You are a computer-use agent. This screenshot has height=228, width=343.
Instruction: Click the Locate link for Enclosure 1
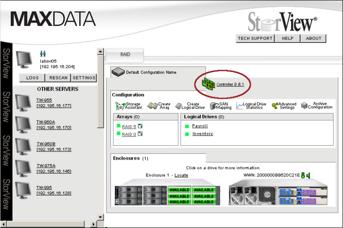coord(181,175)
